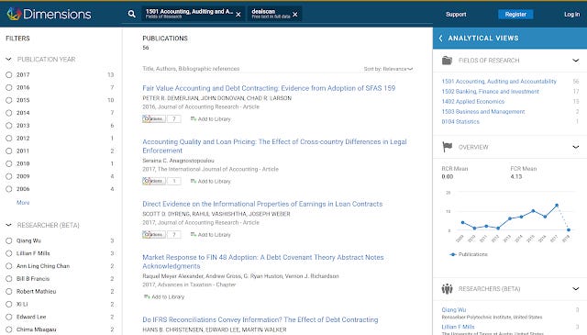Image resolution: width=587 pixels, height=335 pixels.
Task: Select 1501 Accounting, Auditing and Accountability field
Action: (x=499, y=82)
